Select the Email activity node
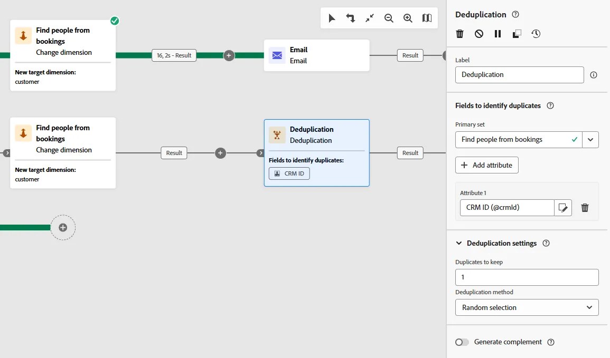Image resolution: width=610 pixels, height=358 pixels. click(317, 55)
